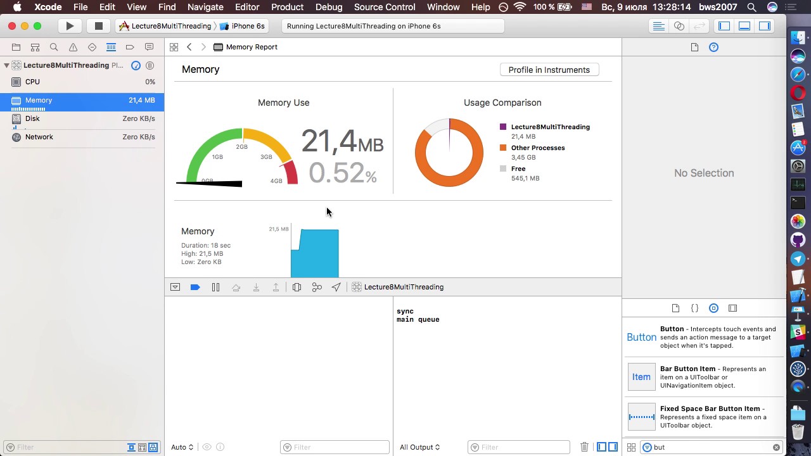811x456 pixels.
Task: Open the Report navigator speech icon
Action: click(x=149, y=47)
